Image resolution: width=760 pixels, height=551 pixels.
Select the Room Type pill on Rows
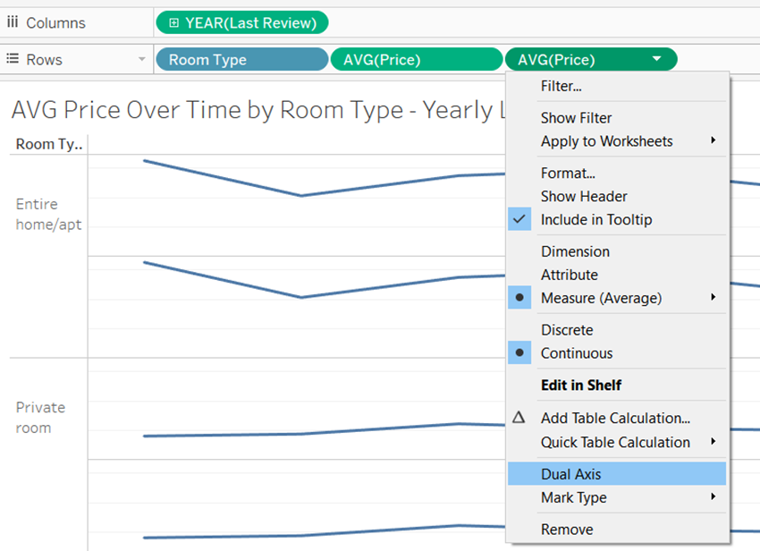click(241, 59)
